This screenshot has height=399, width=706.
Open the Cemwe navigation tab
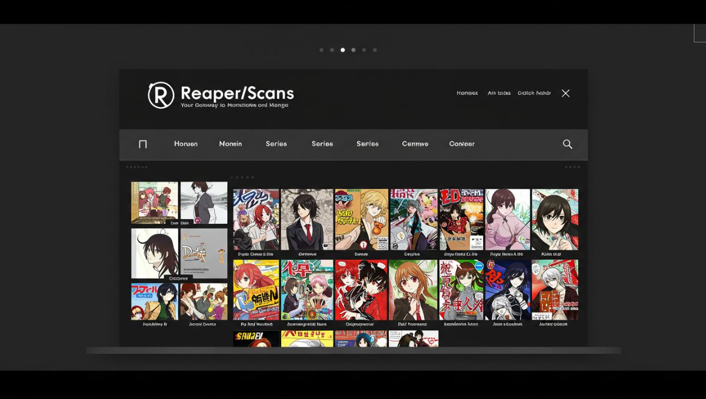(415, 144)
